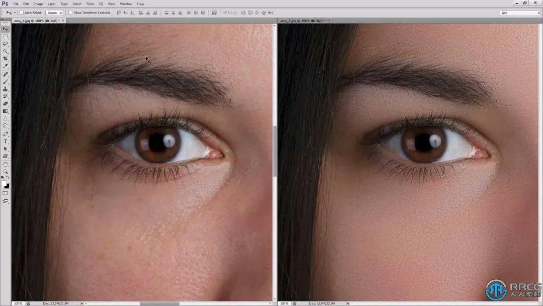
Task: Click the left document's vertical scrollbar
Action: point(275,151)
